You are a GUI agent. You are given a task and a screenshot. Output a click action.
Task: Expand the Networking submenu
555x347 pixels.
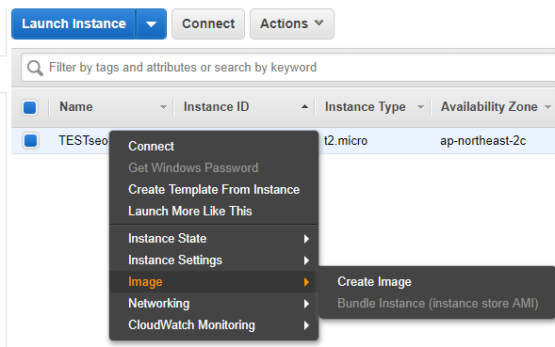pyautogui.click(x=214, y=304)
